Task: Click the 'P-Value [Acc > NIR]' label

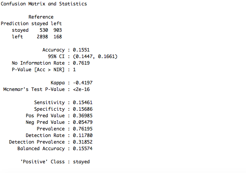Action: click(x=38, y=70)
